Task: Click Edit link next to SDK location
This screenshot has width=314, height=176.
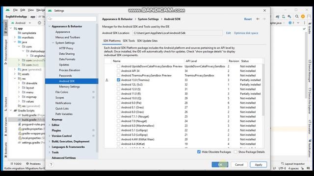Action: point(228,33)
